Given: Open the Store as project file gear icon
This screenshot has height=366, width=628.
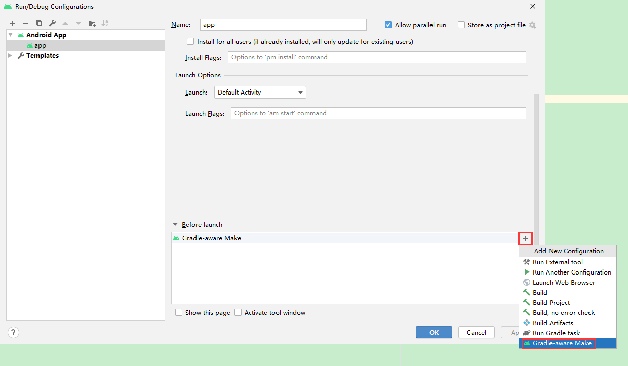Looking at the screenshot, I should tap(532, 25).
